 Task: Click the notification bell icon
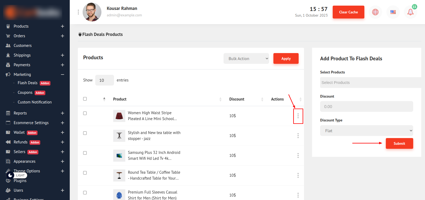[410, 12]
